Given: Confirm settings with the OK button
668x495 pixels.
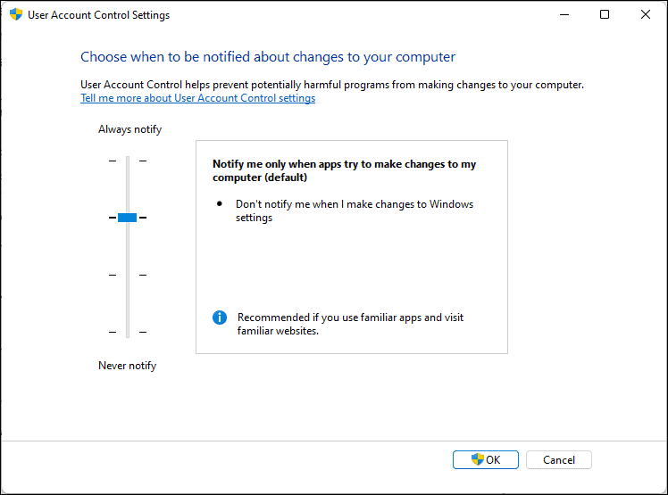Looking at the screenshot, I should [485, 460].
